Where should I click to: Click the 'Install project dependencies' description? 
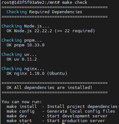82,107
